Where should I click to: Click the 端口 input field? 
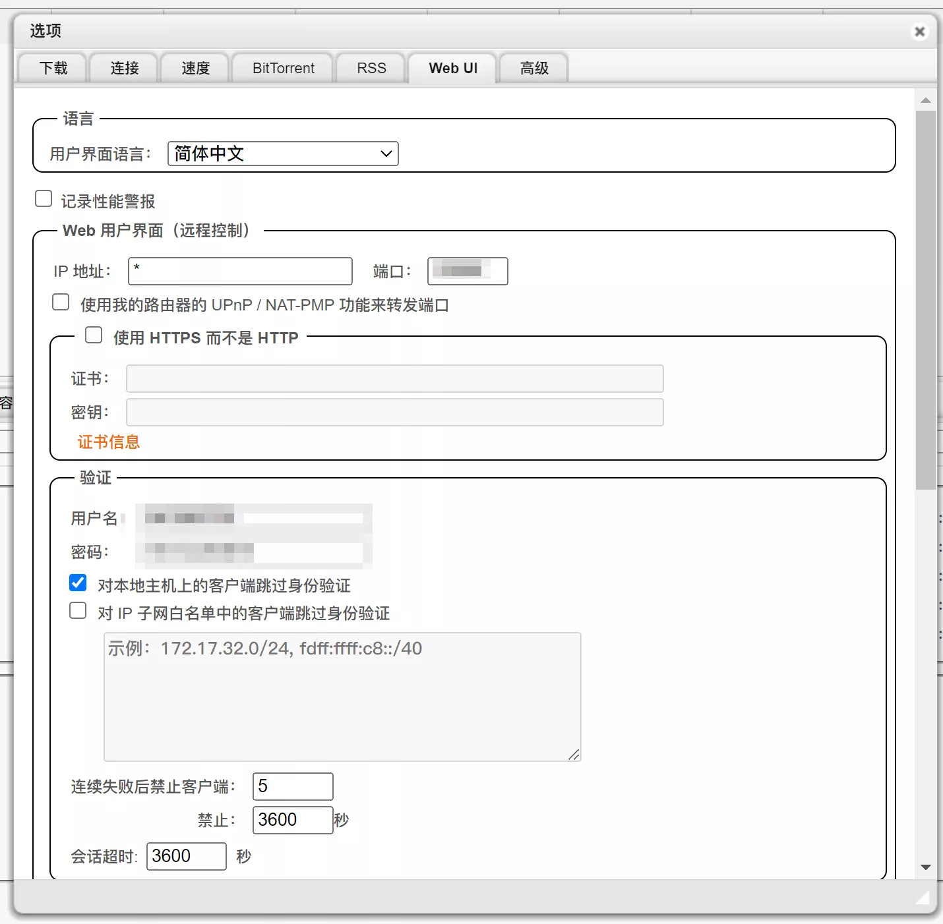point(468,271)
